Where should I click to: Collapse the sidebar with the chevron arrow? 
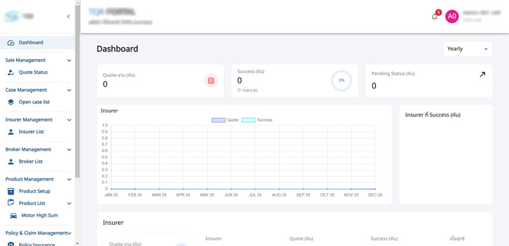pyautogui.click(x=68, y=17)
